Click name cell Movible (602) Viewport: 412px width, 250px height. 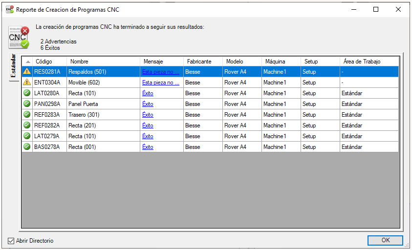104,83
